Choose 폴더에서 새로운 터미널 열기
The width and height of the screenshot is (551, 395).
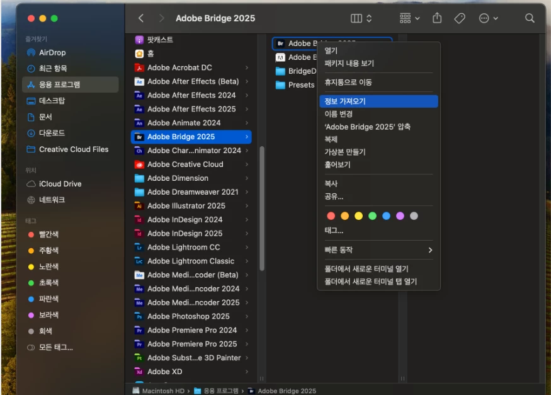click(378, 269)
